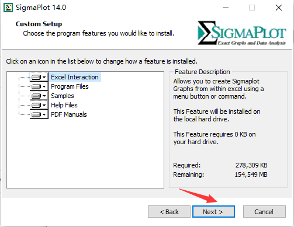Click the Program Files drive icon
294x227 pixels.
36,86
